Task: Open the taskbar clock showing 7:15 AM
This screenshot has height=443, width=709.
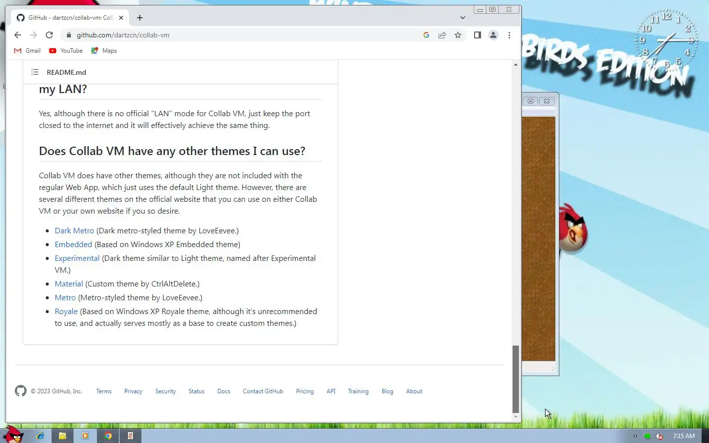Action: click(x=684, y=436)
